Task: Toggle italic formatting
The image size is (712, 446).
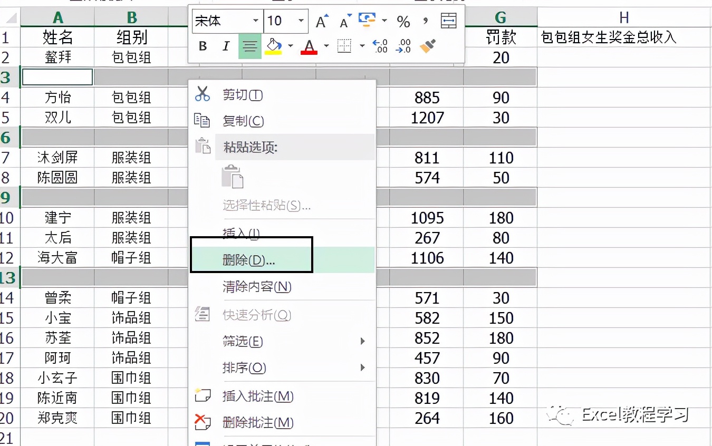Action: (226, 46)
